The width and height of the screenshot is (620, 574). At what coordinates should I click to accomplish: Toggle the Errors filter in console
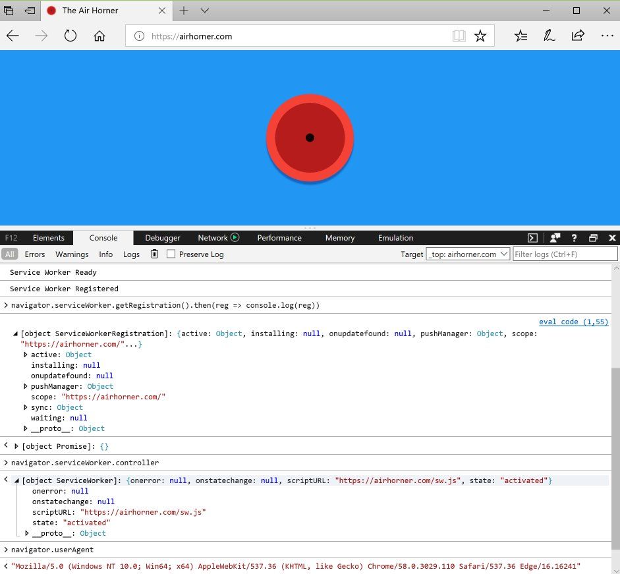35,254
